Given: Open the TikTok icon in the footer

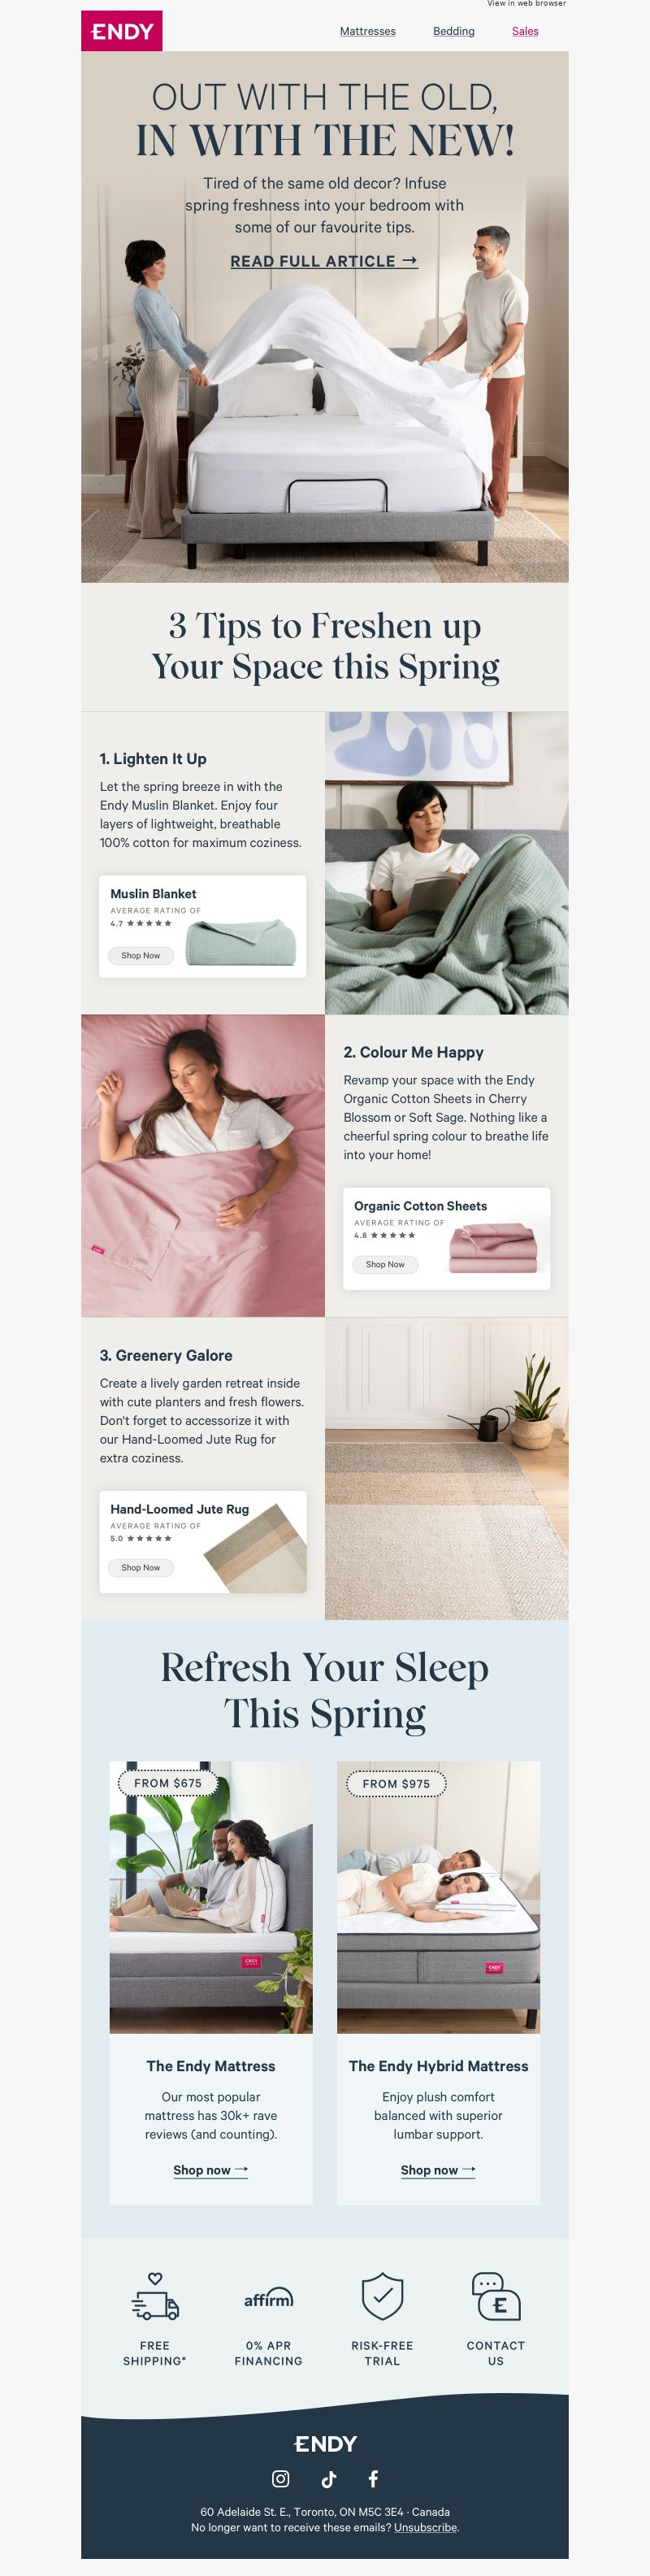Looking at the screenshot, I should [x=328, y=2478].
